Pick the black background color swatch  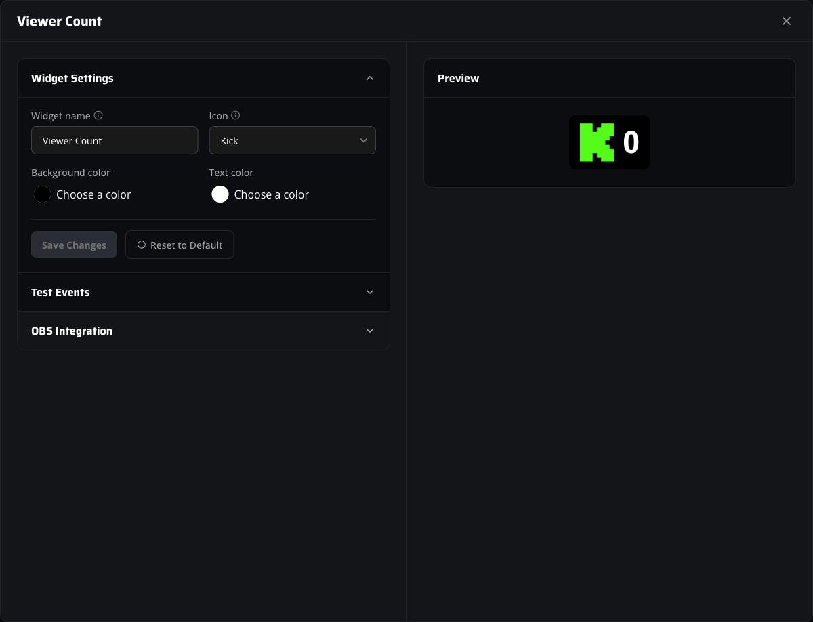point(43,194)
